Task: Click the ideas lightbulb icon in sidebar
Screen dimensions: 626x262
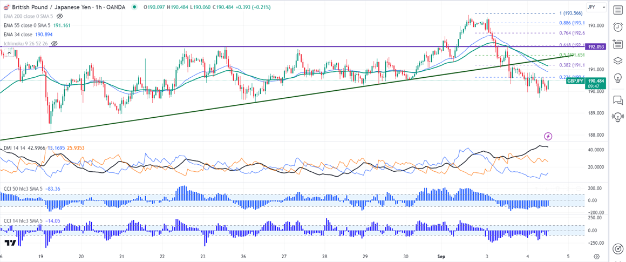Action: (x=617, y=77)
